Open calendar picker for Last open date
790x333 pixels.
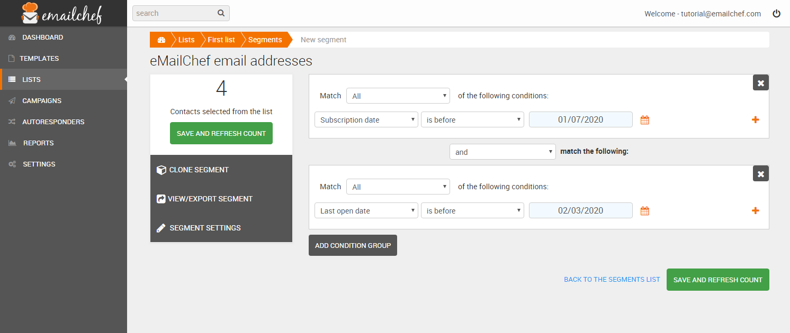click(x=644, y=211)
